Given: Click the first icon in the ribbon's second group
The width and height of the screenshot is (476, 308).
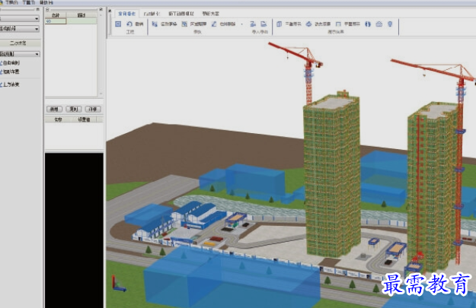Looking at the screenshot, I should (155, 24).
